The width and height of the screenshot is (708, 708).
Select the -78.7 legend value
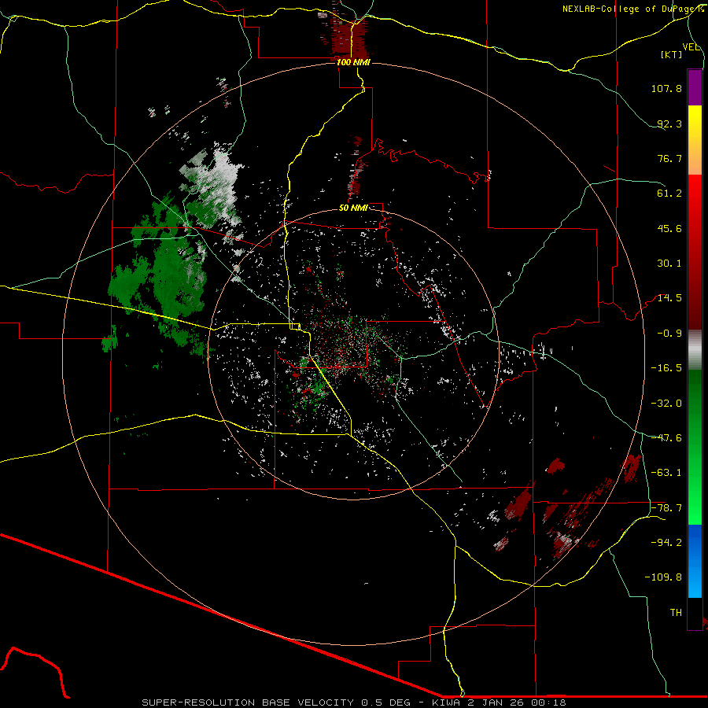point(666,507)
